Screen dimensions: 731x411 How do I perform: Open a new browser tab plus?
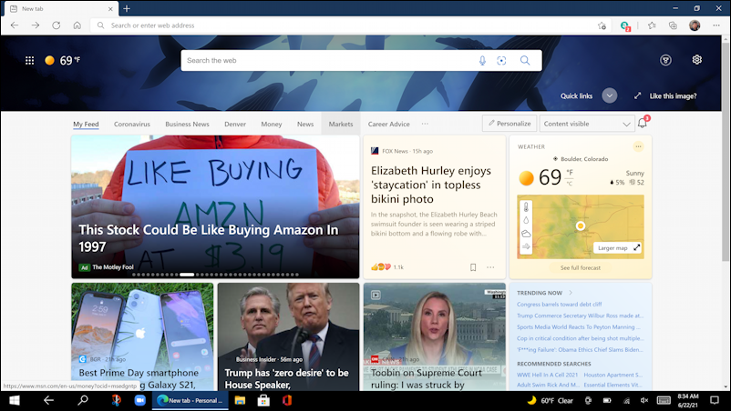[x=127, y=8]
